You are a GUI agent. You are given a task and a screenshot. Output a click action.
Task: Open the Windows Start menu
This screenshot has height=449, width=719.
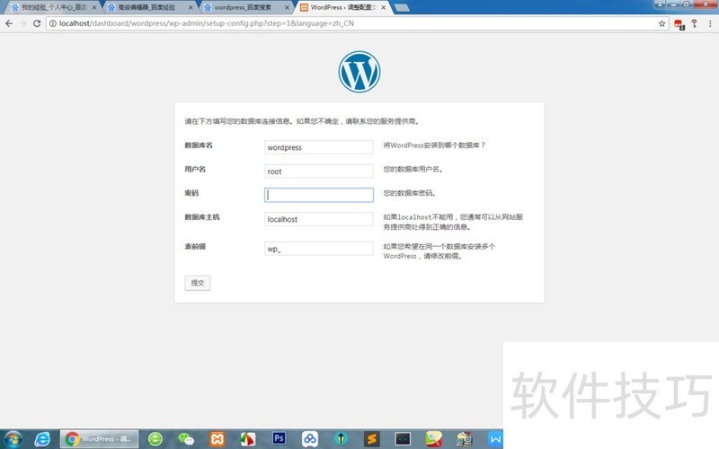click(12, 439)
